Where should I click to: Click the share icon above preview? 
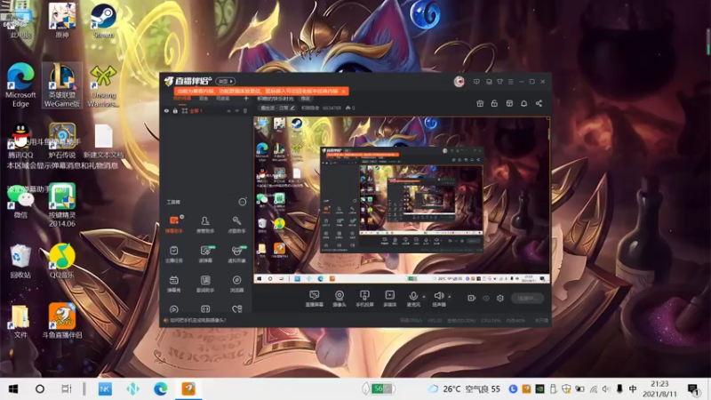(539, 103)
